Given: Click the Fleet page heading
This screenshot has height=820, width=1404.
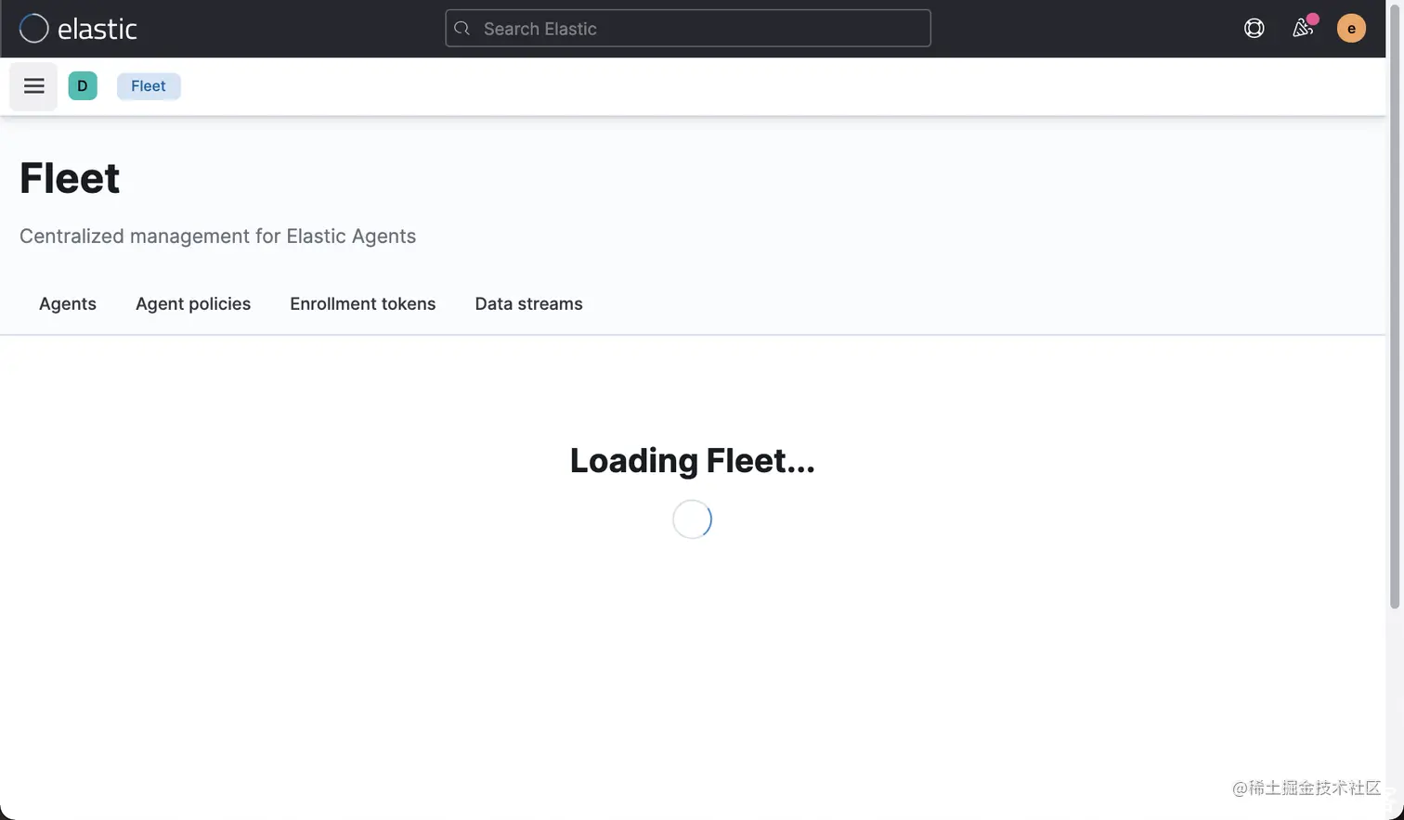Looking at the screenshot, I should click(x=70, y=178).
